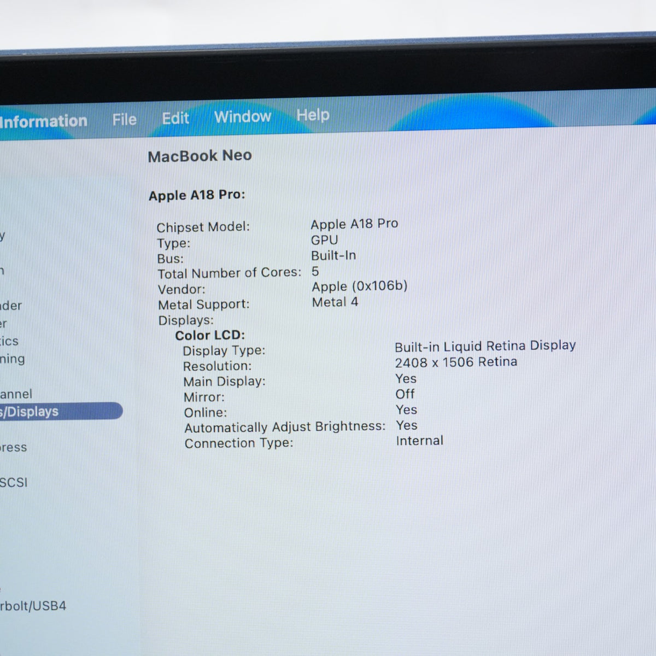Click the cores value '5'
This screenshot has width=656, height=656.
(x=315, y=271)
